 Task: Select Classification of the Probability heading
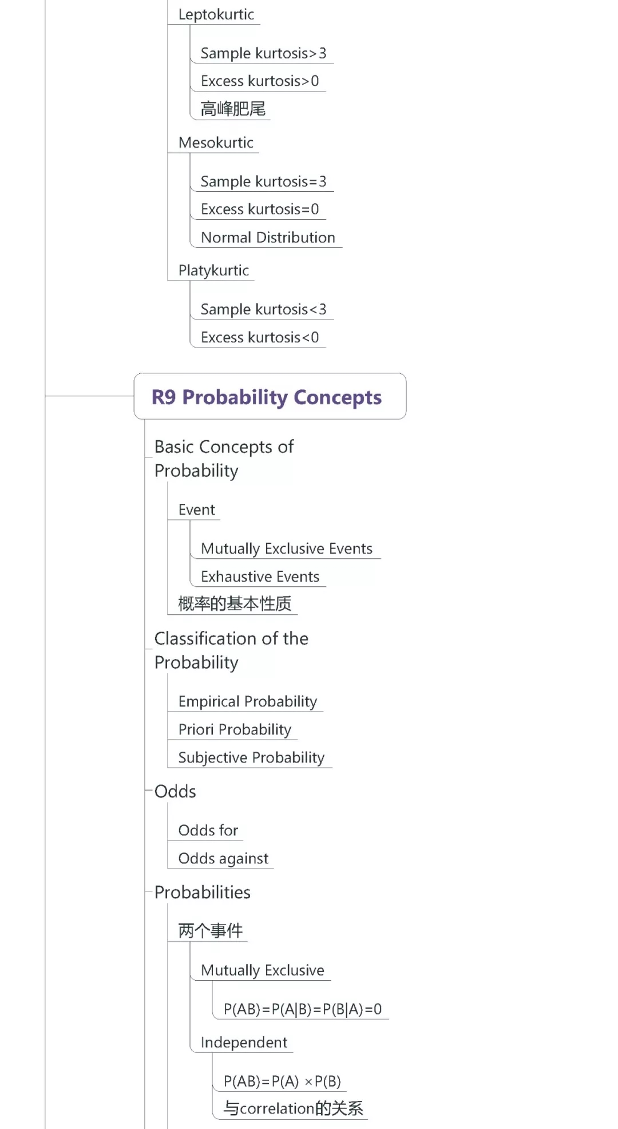tap(231, 650)
